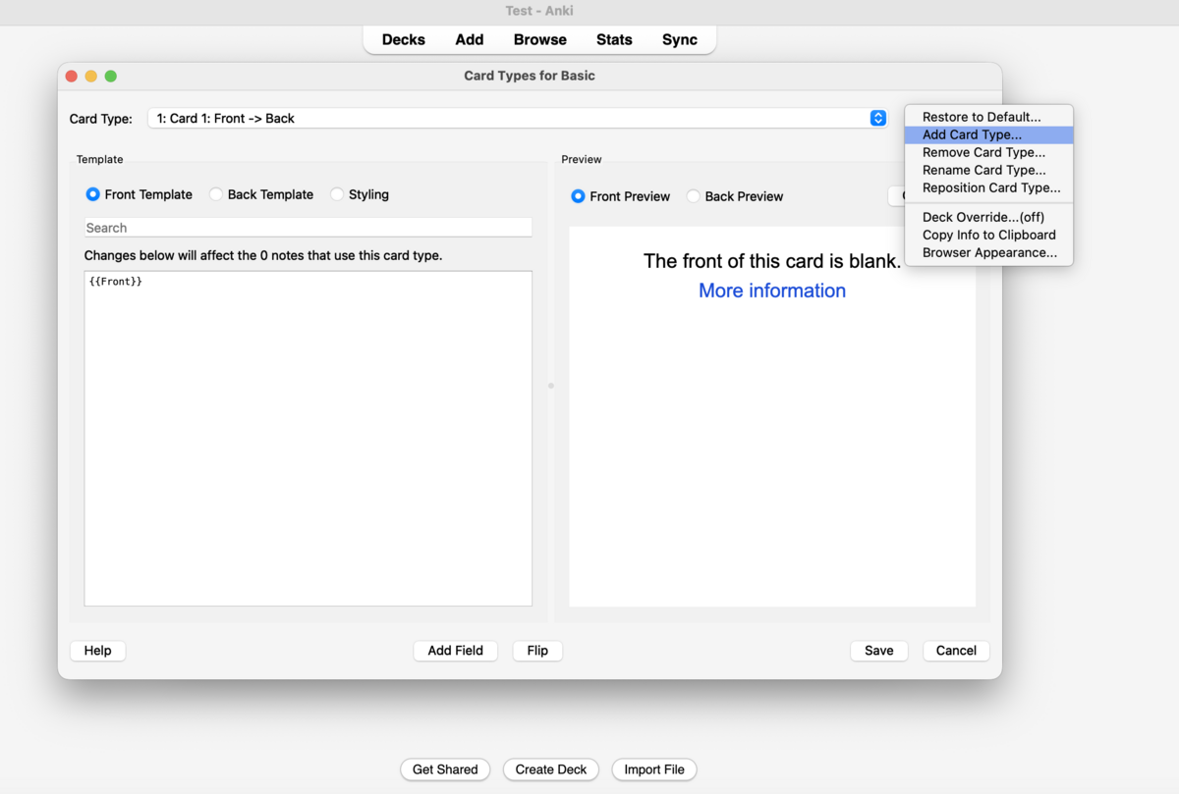Open the More information link
The width and height of the screenshot is (1179, 794).
point(772,291)
